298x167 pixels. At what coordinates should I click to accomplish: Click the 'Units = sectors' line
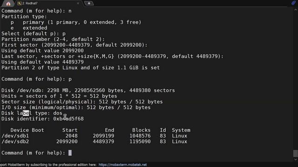(59, 96)
